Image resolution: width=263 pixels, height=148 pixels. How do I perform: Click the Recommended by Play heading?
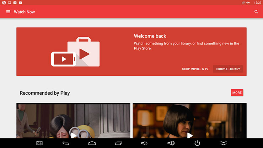point(45,93)
